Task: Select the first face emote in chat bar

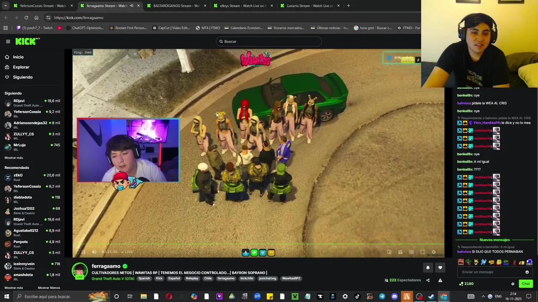Action: click(x=461, y=262)
